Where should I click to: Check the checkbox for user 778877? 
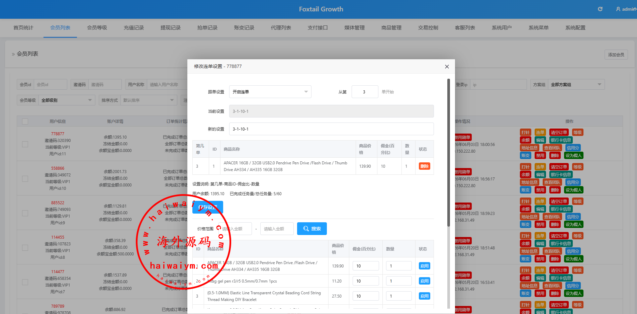pos(25,144)
